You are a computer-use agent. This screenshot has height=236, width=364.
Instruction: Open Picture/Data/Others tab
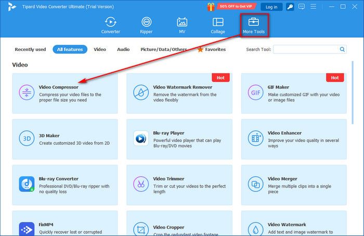pyautogui.click(x=164, y=49)
